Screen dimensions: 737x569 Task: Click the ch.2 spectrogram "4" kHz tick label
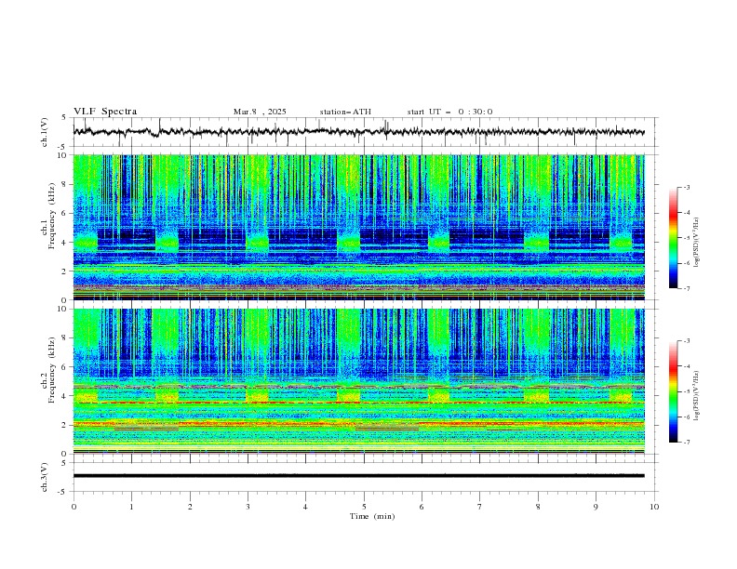click(65, 396)
